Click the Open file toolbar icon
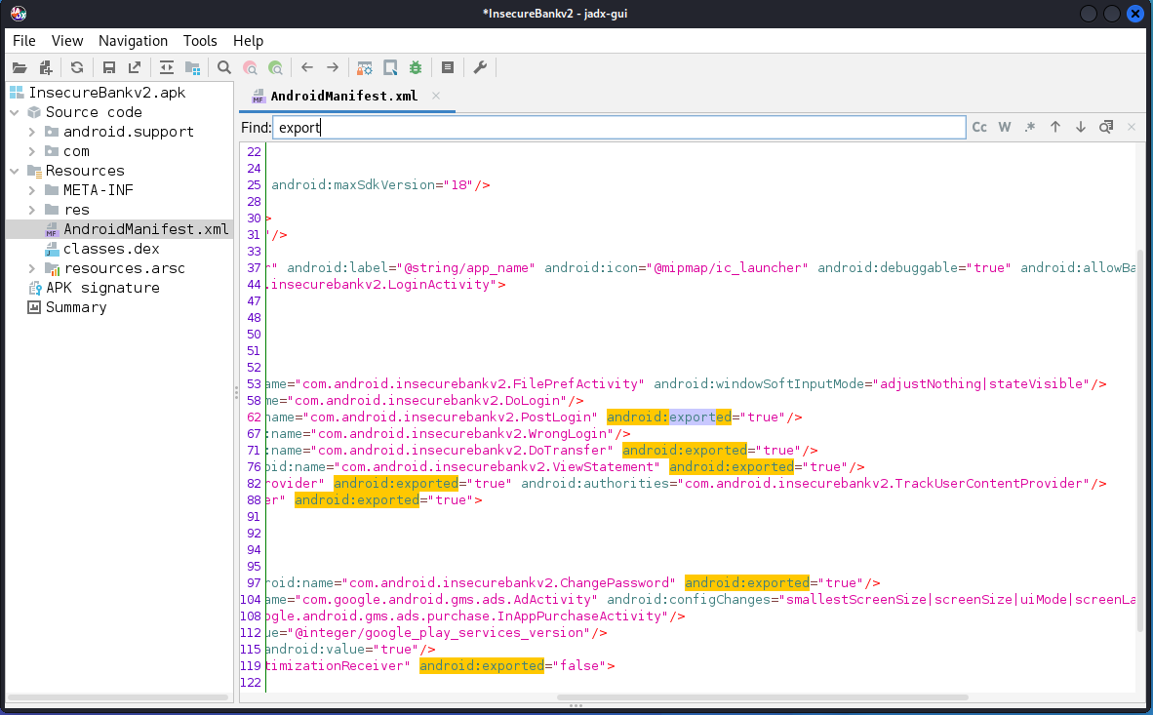 [x=20, y=67]
